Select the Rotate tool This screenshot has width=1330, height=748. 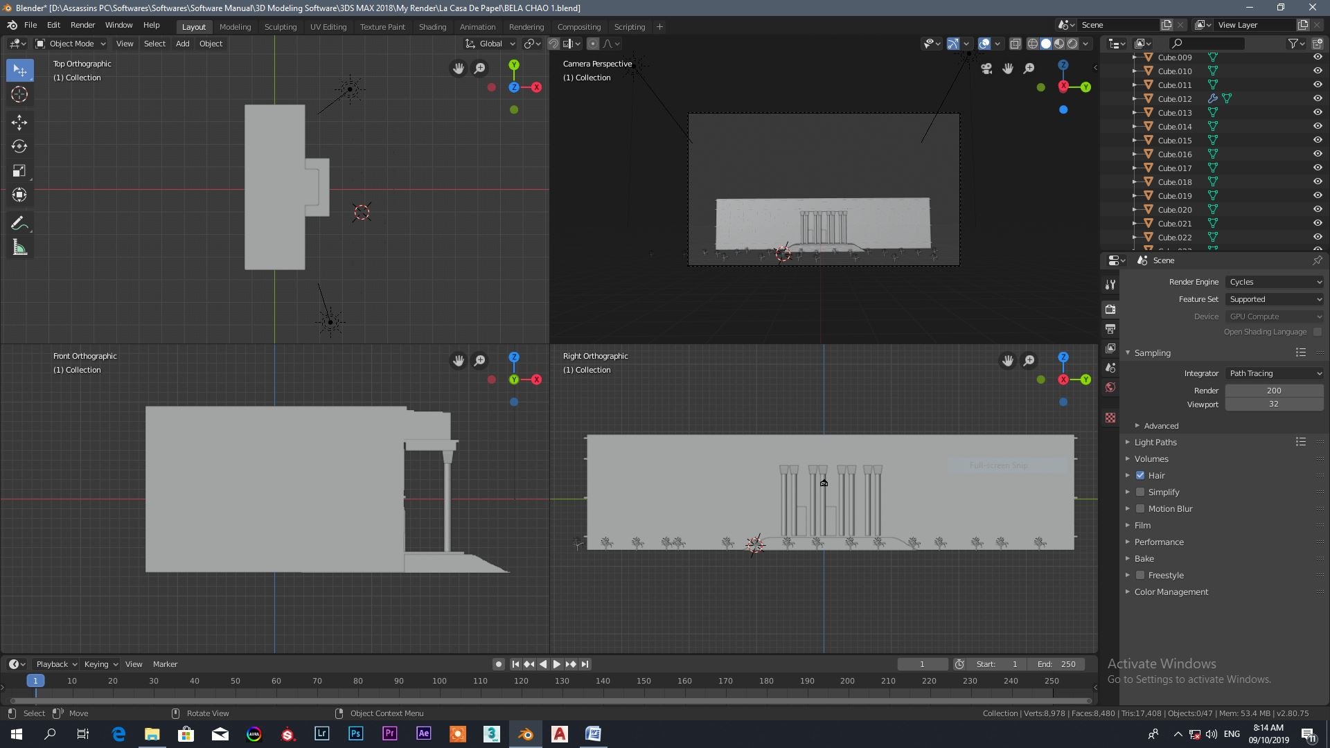tap(19, 147)
